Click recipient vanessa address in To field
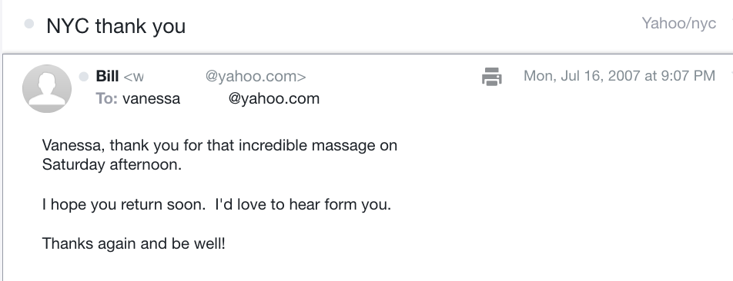The width and height of the screenshot is (733, 281). 221,98
